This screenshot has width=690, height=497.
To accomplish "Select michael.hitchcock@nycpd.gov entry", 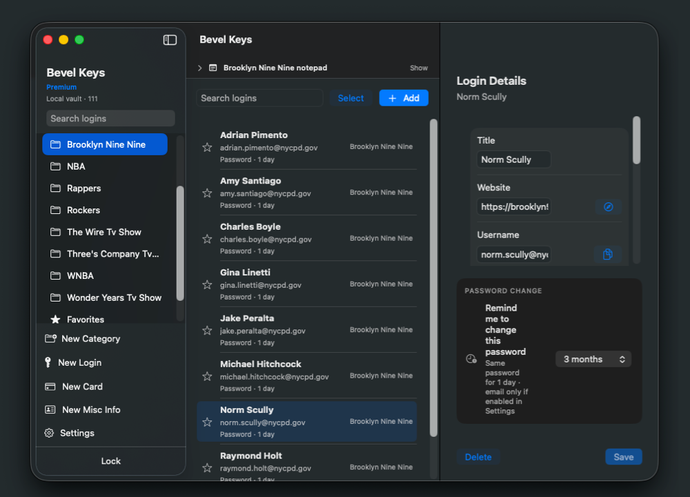I will (307, 376).
